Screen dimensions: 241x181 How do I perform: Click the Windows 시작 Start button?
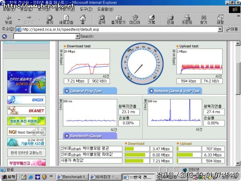(9, 177)
